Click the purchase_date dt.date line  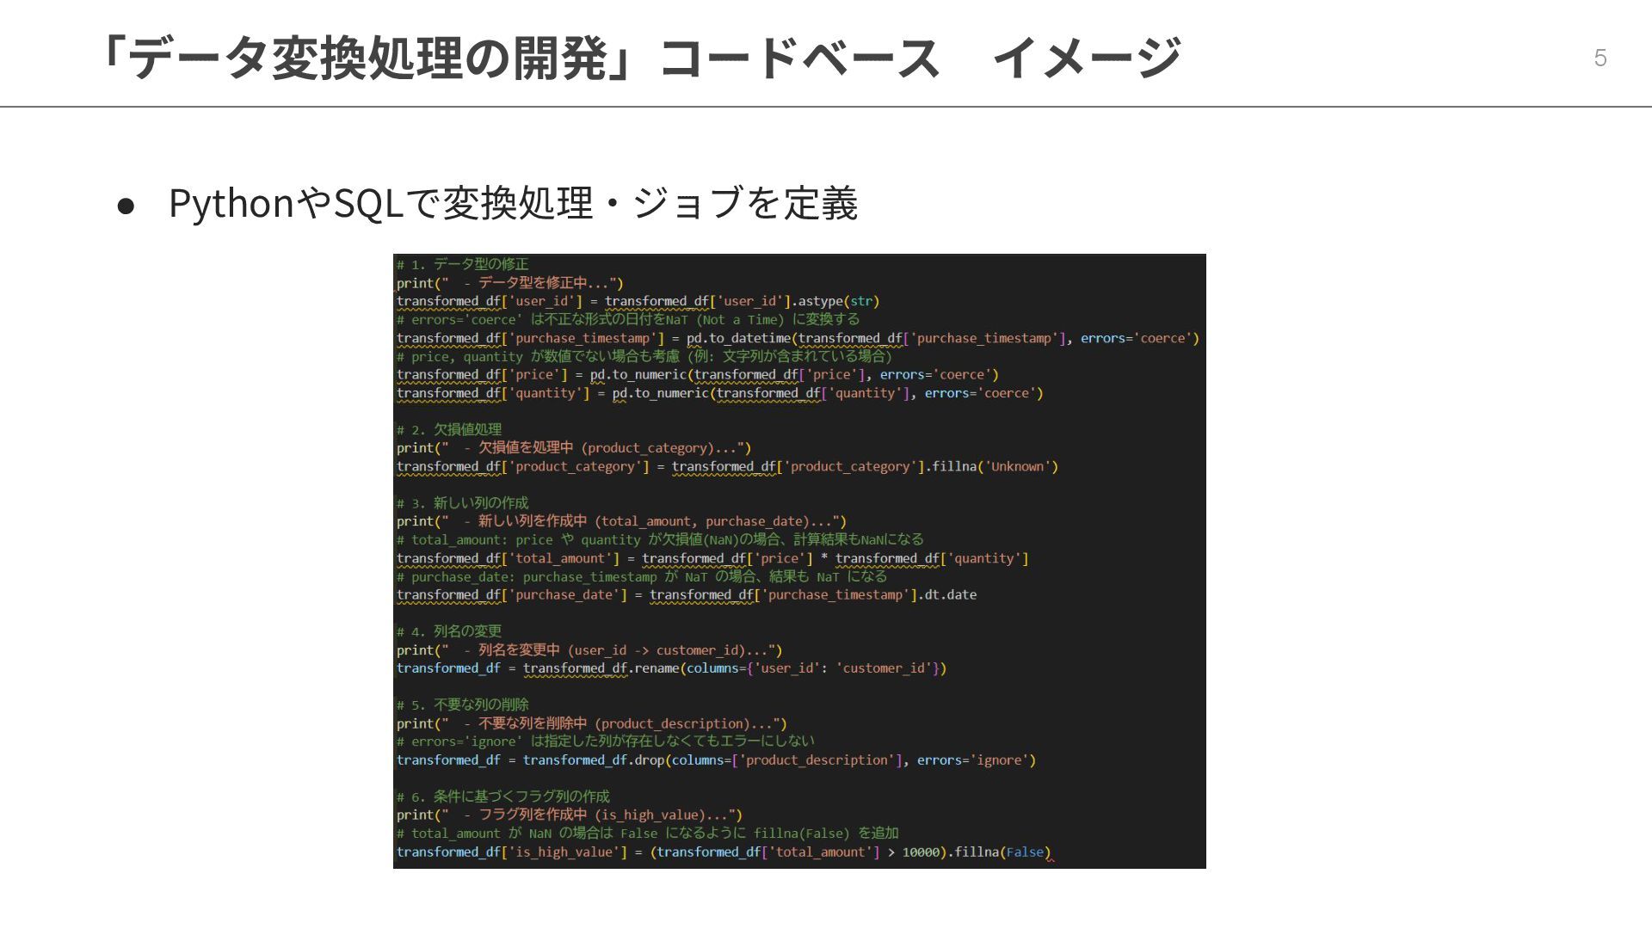click(686, 594)
